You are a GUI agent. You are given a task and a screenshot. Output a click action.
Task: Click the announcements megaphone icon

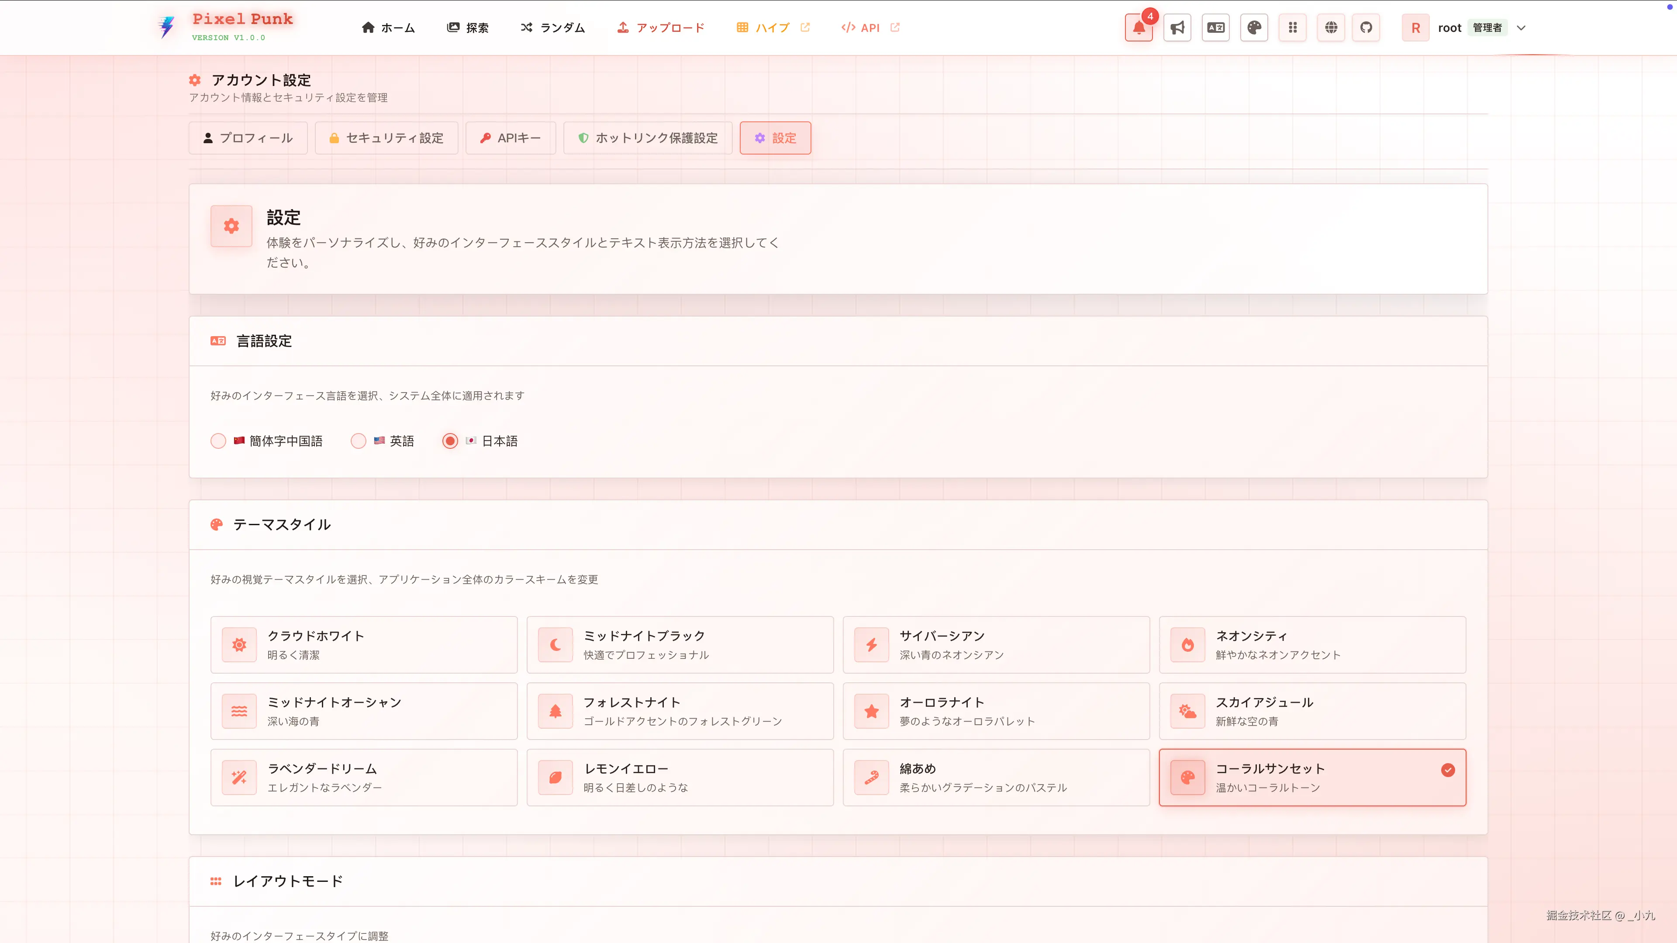[1177, 28]
